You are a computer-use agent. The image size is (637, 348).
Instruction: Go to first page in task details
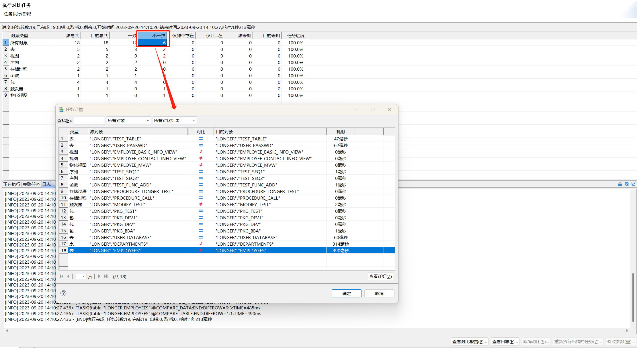coord(62,276)
